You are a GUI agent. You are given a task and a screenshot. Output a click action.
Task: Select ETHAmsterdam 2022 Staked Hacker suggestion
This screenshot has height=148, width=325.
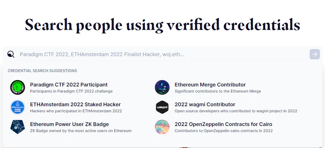pos(75,105)
